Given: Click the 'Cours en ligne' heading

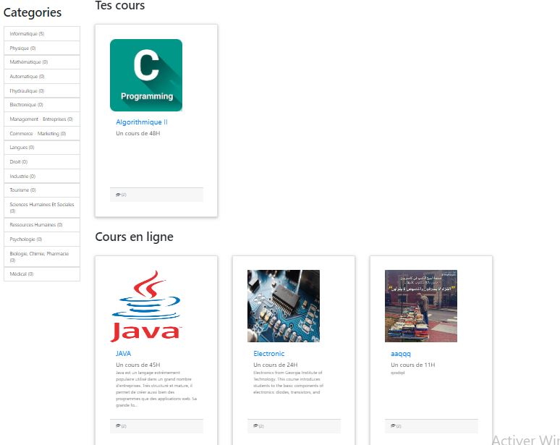Looking at the screenshot, I should click(x=135, y=237).
